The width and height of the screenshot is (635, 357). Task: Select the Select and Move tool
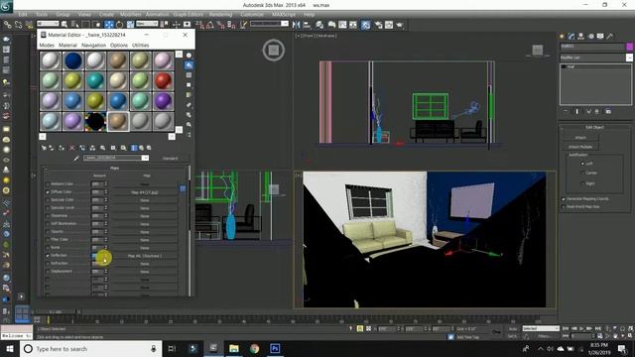pyautogui.click(x=108, y=25)
